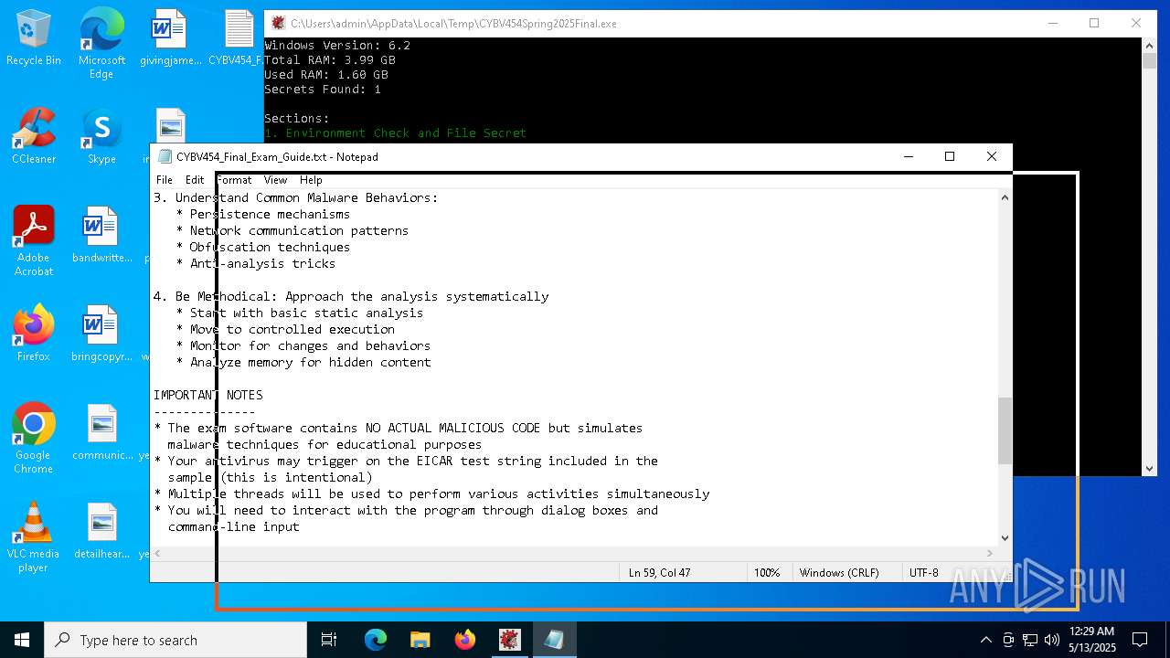Click the 'Ln 59, Col 47' status entry
Screen dimensions: 1170x658
(659, 573)
